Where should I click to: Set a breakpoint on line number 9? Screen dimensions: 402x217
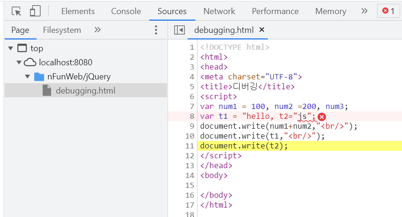pos(192,126)
